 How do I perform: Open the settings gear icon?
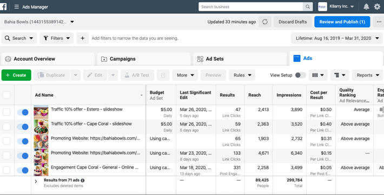377,6
